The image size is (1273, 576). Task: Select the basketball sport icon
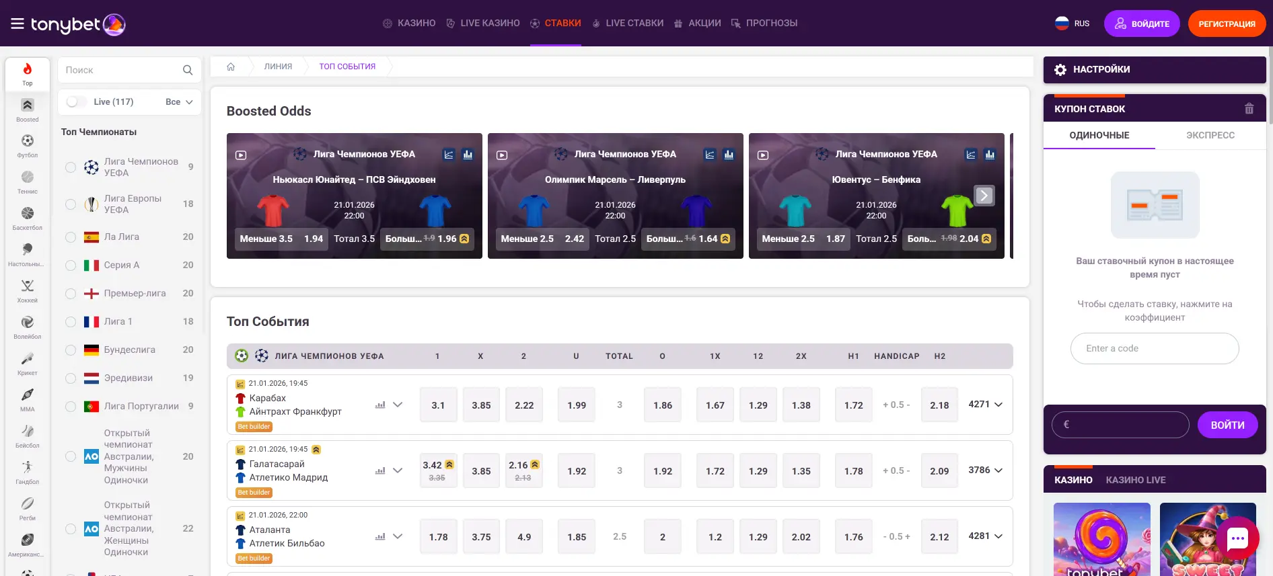[28, 218]
